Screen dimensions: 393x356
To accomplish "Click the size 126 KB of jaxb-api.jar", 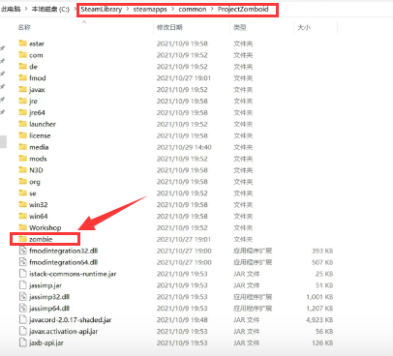I will tap(322, 343).
